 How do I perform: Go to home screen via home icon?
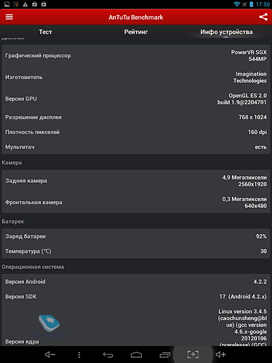tap(136, 355)
